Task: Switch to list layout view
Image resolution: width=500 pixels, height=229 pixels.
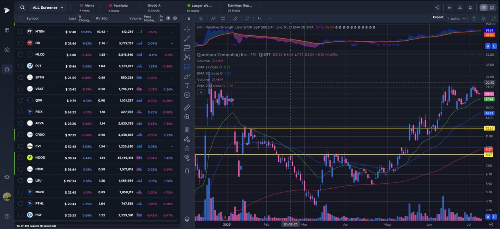Action: [483, 7]
